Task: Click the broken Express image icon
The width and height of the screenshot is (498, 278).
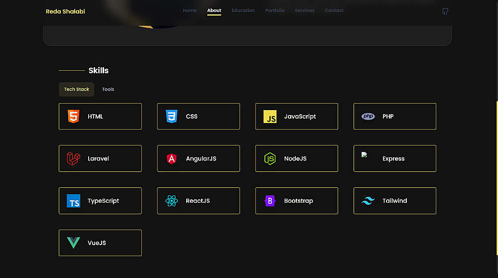Action: pos(365,155)
